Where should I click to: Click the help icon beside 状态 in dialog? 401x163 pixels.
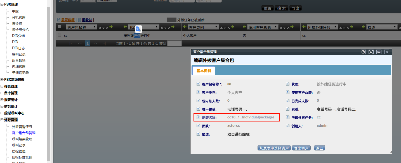click(288, 84)
